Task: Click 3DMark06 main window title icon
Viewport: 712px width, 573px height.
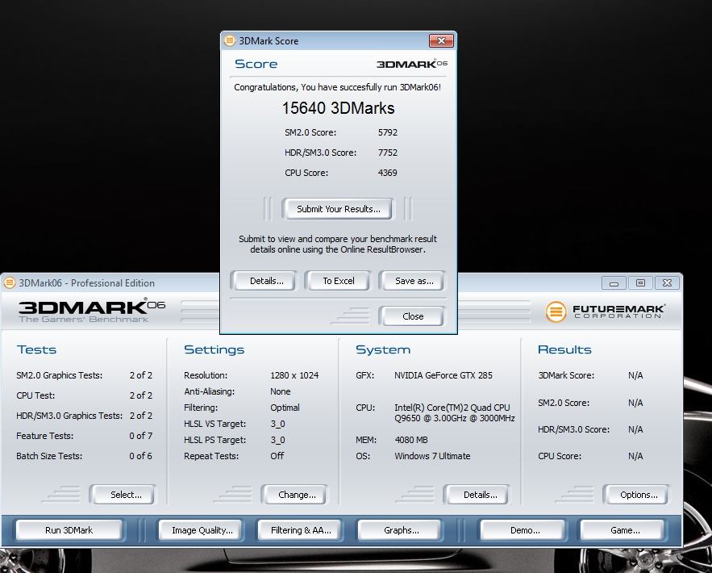Action: (10, 282)
